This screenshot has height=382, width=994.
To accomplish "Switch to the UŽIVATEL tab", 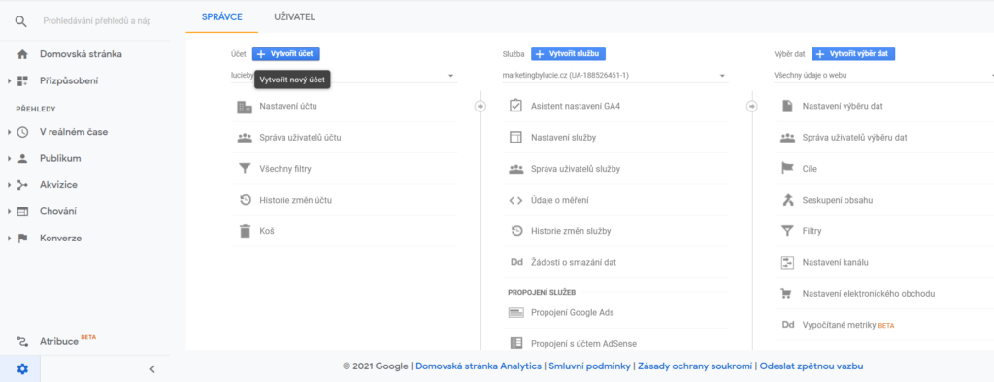I will 294,17.
